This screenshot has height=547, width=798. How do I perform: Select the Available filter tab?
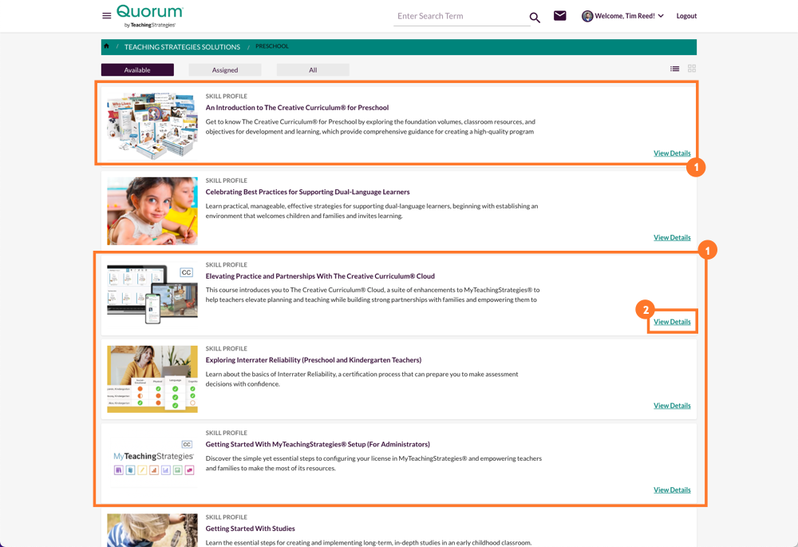coord(136,69)
